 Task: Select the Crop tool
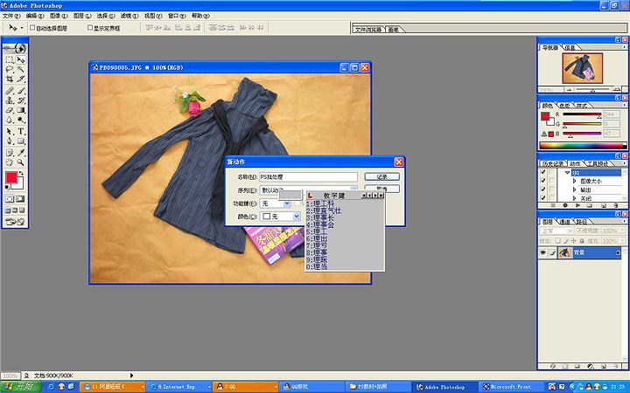[10, 79]
